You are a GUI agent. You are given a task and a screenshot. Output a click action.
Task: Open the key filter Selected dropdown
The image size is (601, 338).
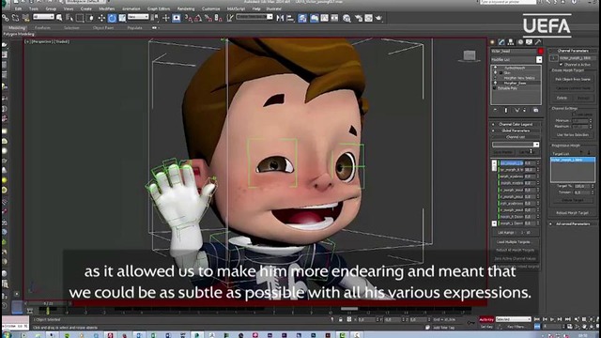point(514,319)
